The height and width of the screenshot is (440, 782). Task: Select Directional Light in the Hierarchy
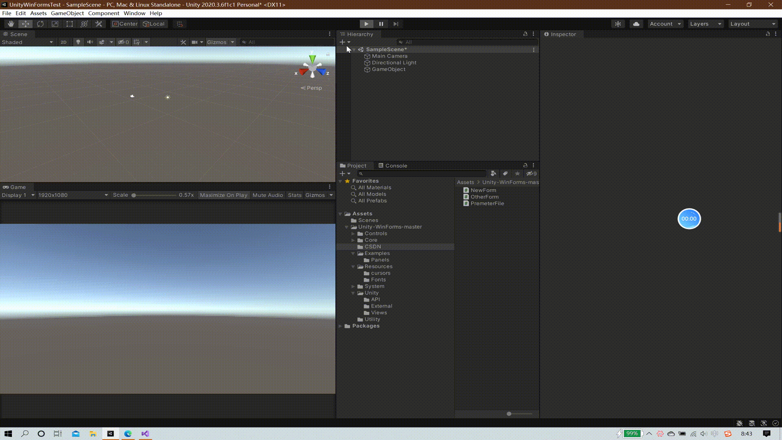pos(393,62)
